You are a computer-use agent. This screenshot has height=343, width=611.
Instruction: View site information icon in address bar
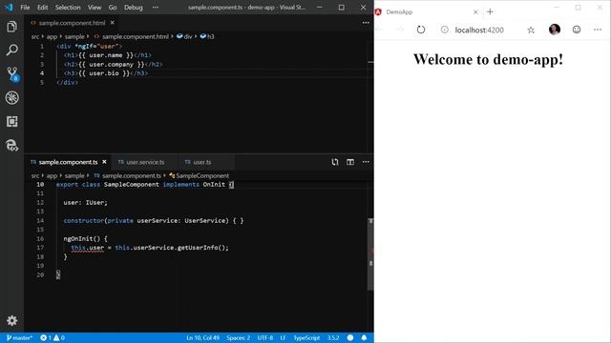(445, 30)
